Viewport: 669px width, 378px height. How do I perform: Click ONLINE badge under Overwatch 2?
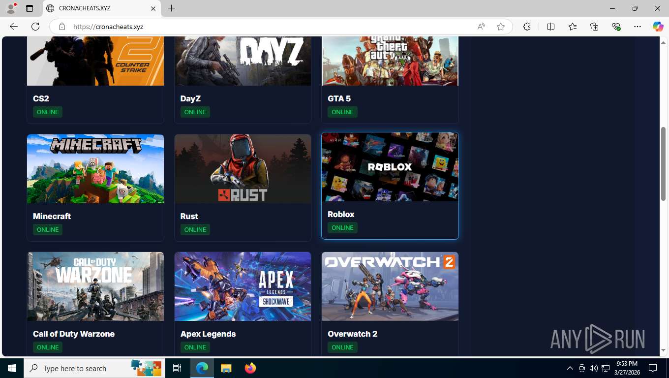342,347
